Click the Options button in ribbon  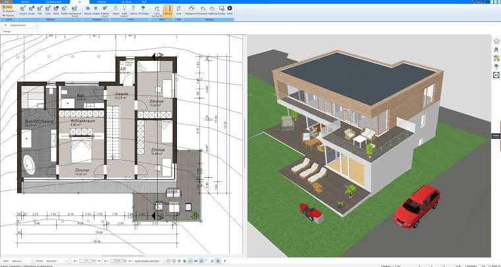[x=9, y=15]
